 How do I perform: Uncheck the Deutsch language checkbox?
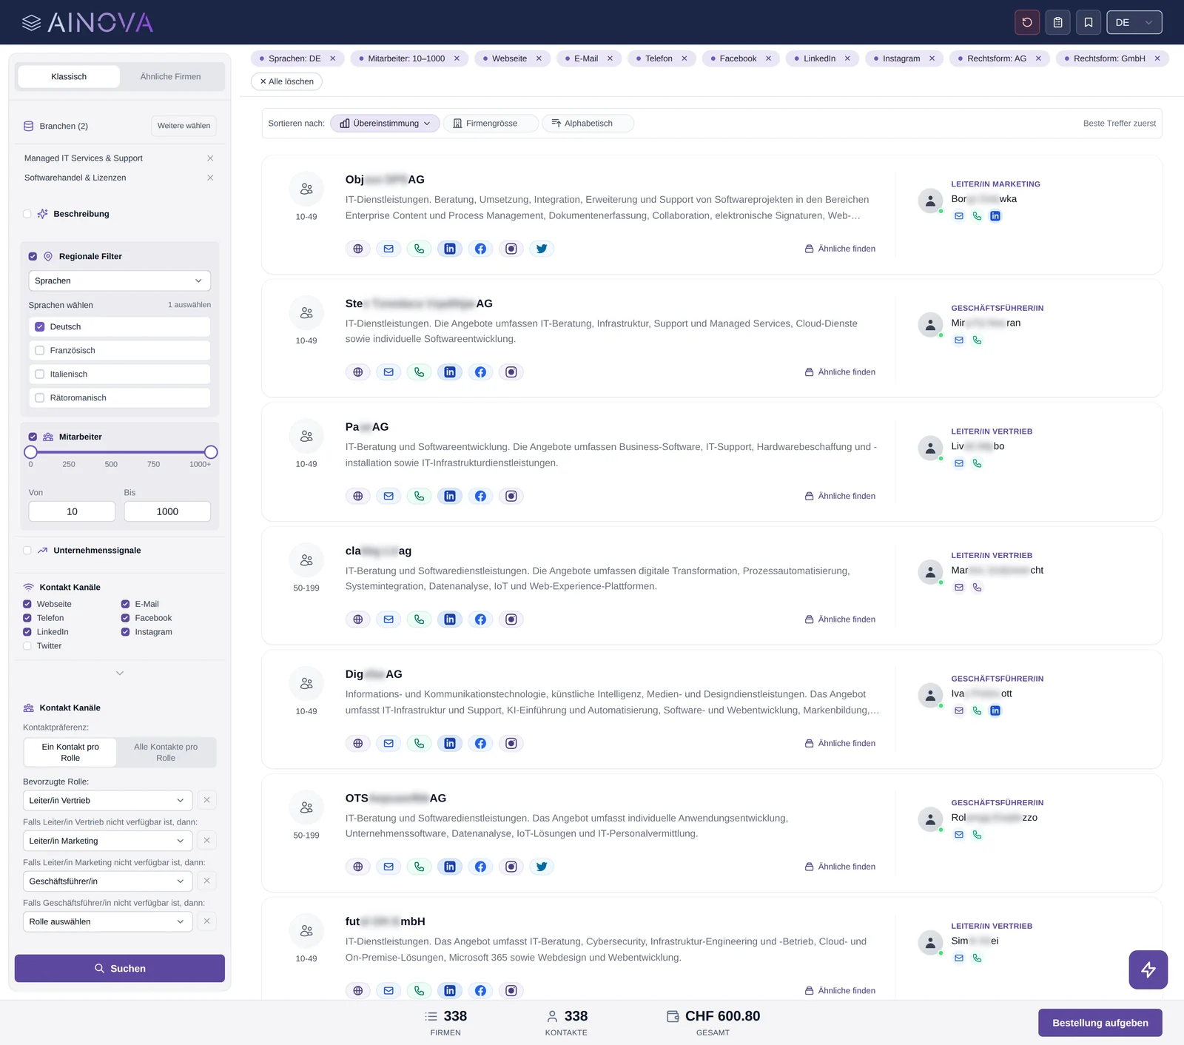[40, 326]
